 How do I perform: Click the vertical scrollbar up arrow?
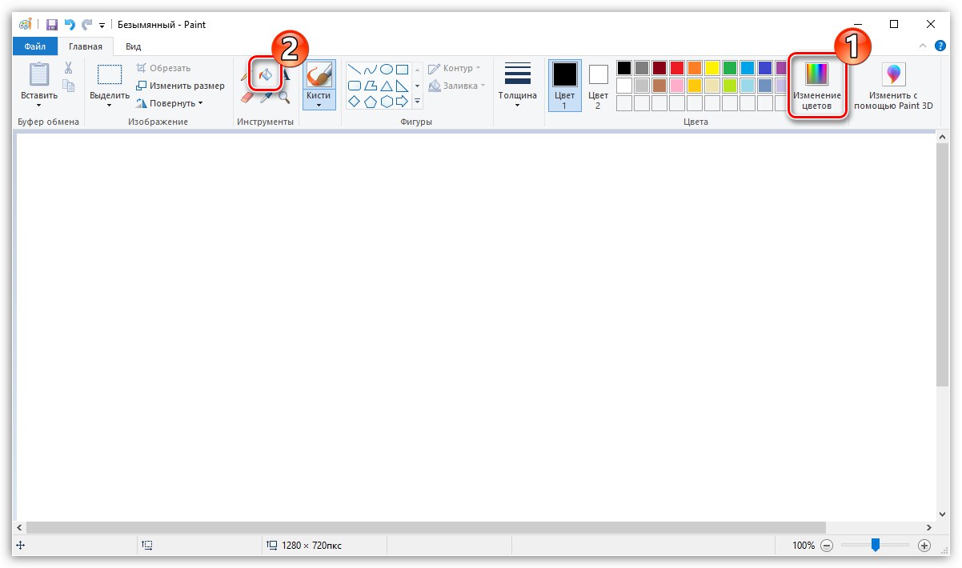pyautogui.click(x=942, y=138)
